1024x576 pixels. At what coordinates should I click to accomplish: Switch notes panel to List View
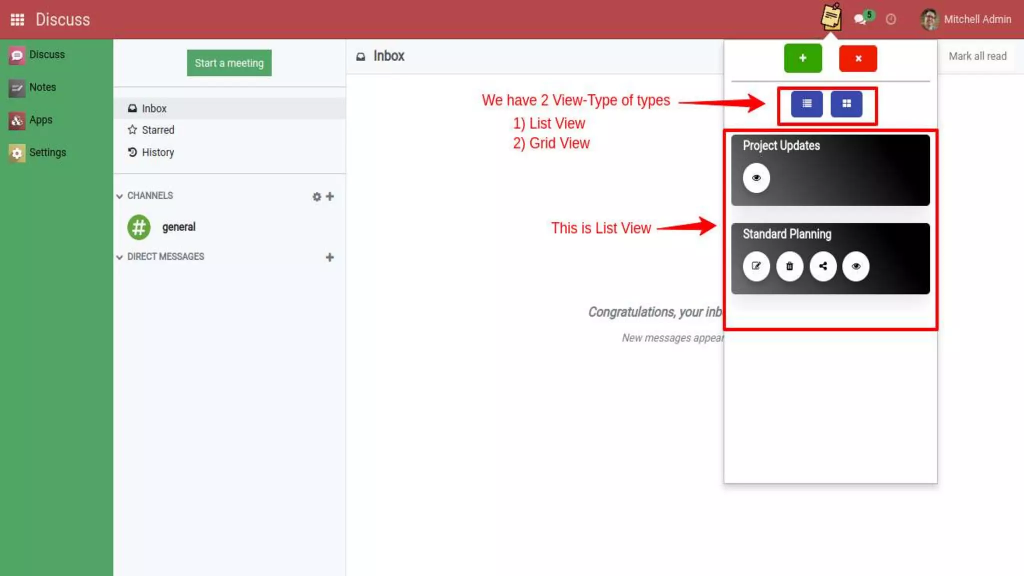(x=806, y=103)
